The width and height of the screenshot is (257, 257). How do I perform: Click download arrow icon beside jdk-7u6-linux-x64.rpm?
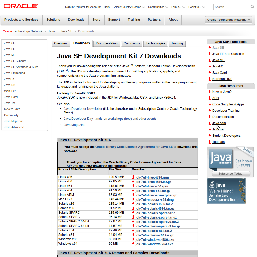tap(133, 186)
